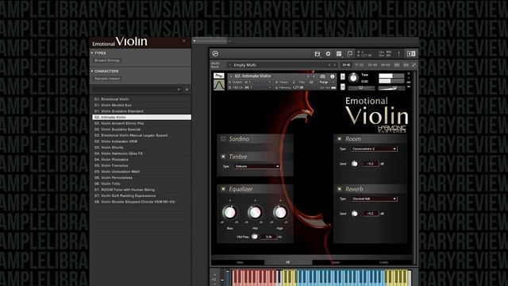Select previous multi arrow
Screen dimensions: 508x286
pos(329,65)
